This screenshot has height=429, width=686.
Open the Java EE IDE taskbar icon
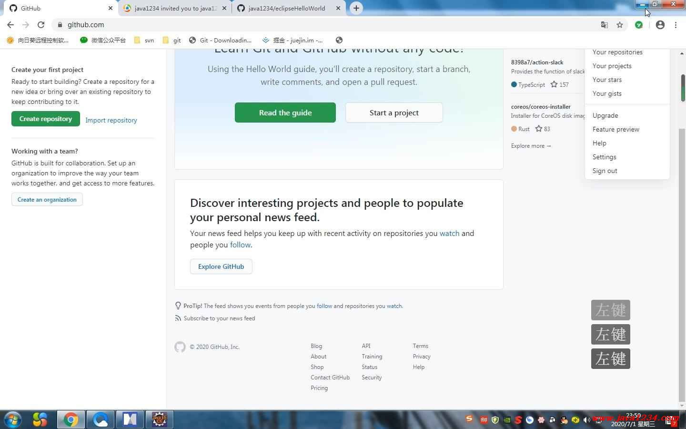coord(159,419)
